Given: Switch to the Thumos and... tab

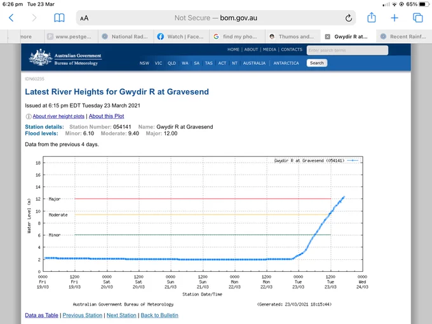Looking at the screenshot, I should [x=293, y=37].
